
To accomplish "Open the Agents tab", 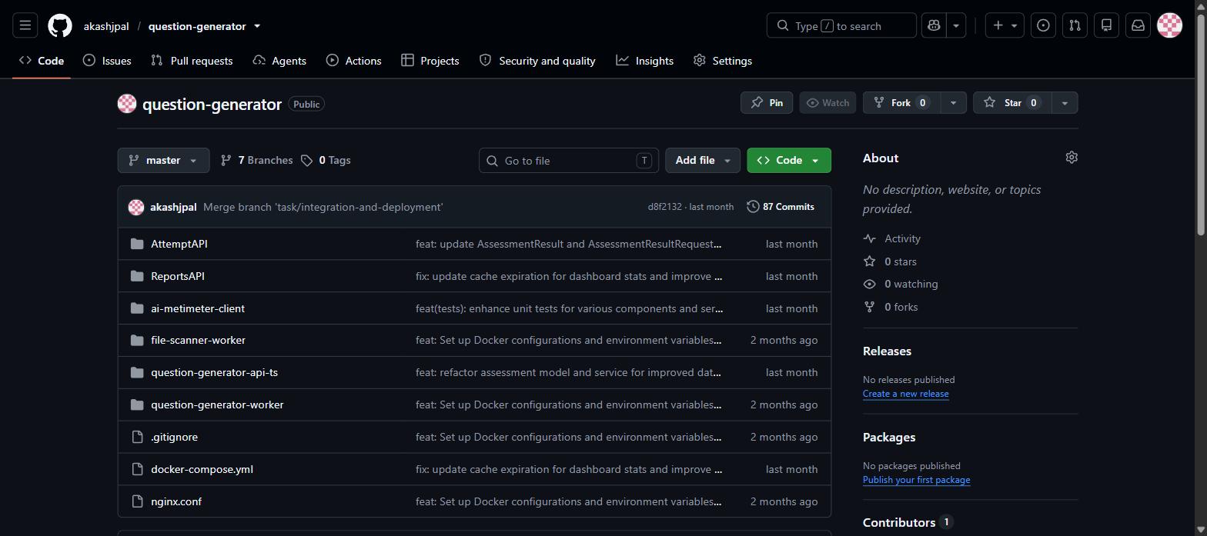I will [279, 61].
